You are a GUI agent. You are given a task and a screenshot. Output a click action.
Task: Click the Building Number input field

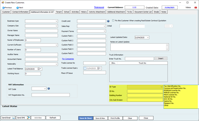(145, 96)
